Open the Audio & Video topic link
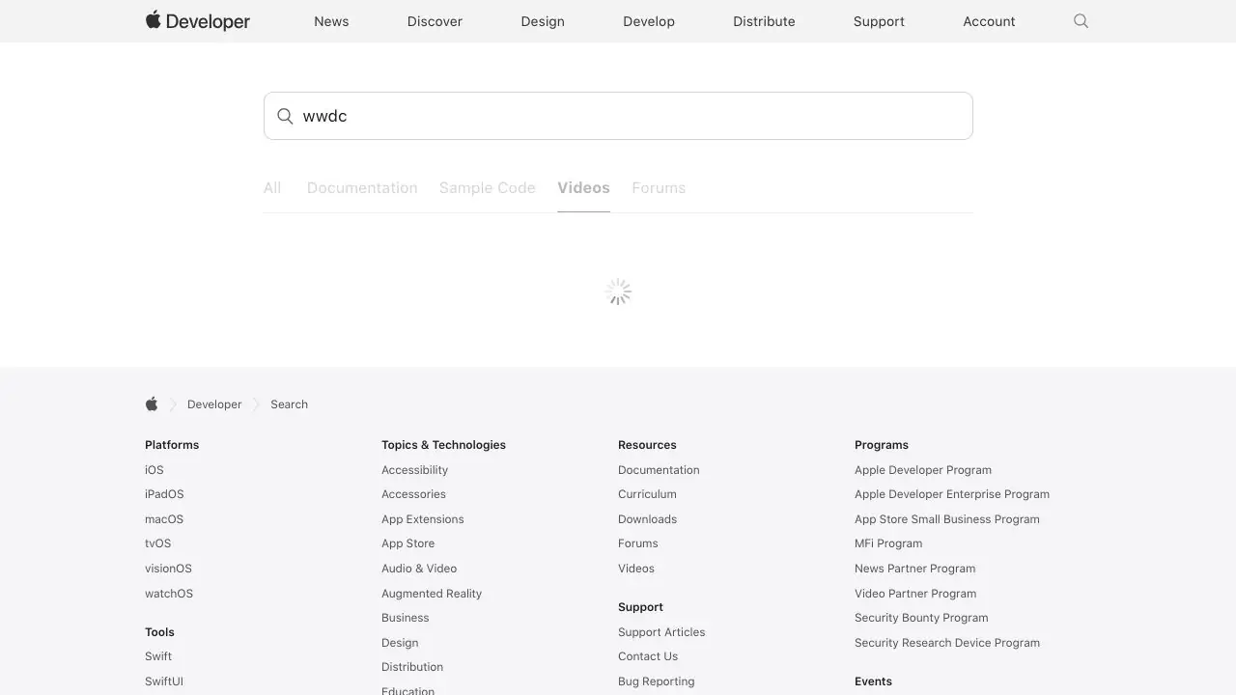Viewport: 1236px width, 695px height. click(x=419, y=569)
